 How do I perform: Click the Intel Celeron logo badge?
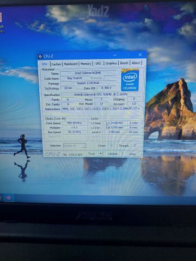130,80
